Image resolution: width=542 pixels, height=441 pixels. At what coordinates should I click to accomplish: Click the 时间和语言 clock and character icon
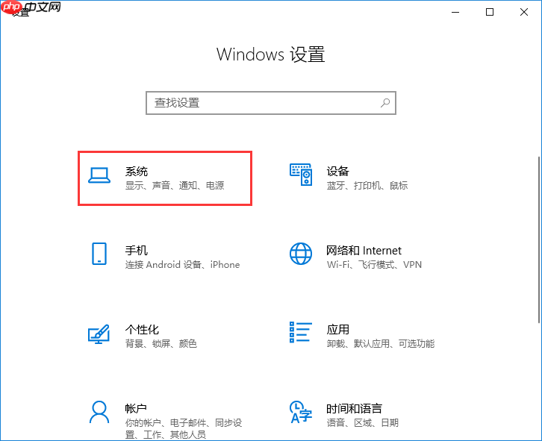(x=301, y=412)
